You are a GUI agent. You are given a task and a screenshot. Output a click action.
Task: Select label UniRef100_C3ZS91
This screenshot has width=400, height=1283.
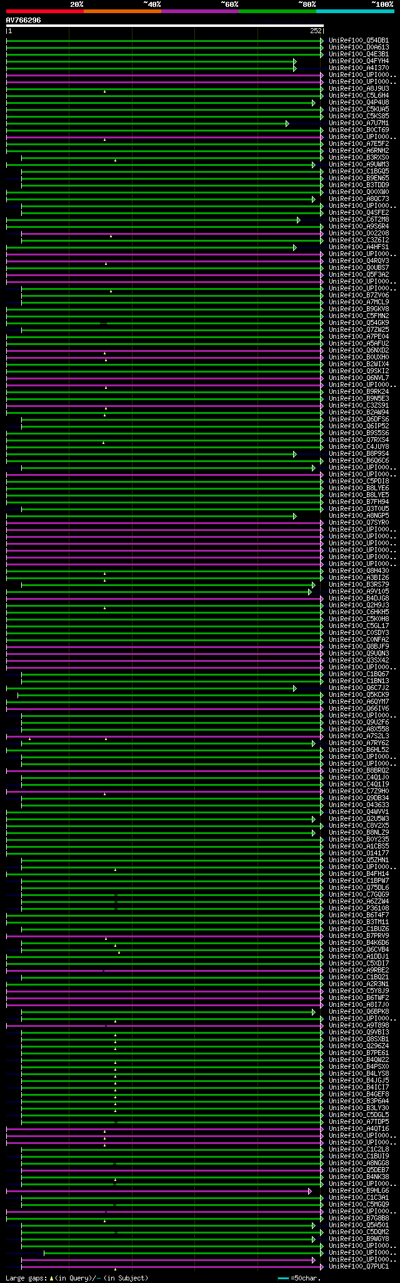359,406
